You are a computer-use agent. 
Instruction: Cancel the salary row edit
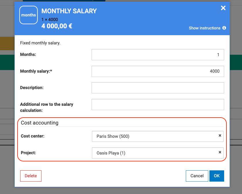[x=197, y=176]
